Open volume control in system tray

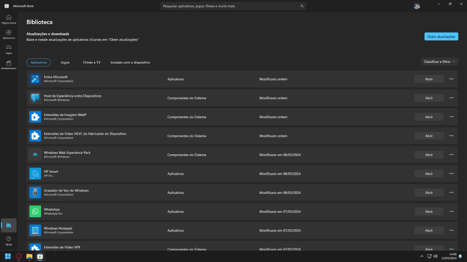coord(436,257)
